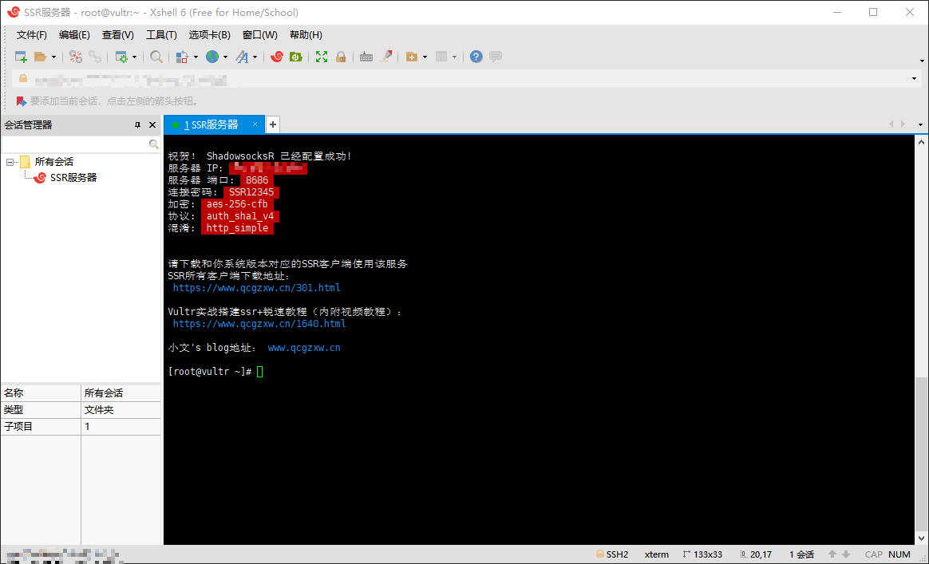Close the 会话管理器 panel
The image size is (929, 564).
152,125
